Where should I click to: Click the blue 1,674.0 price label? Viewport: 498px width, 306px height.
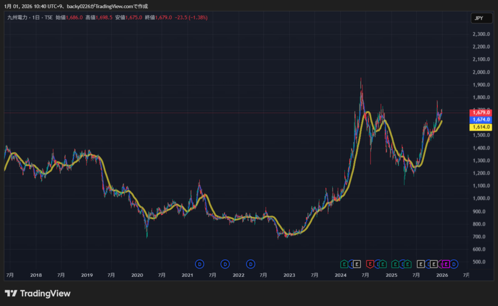[x=480, y=119]
